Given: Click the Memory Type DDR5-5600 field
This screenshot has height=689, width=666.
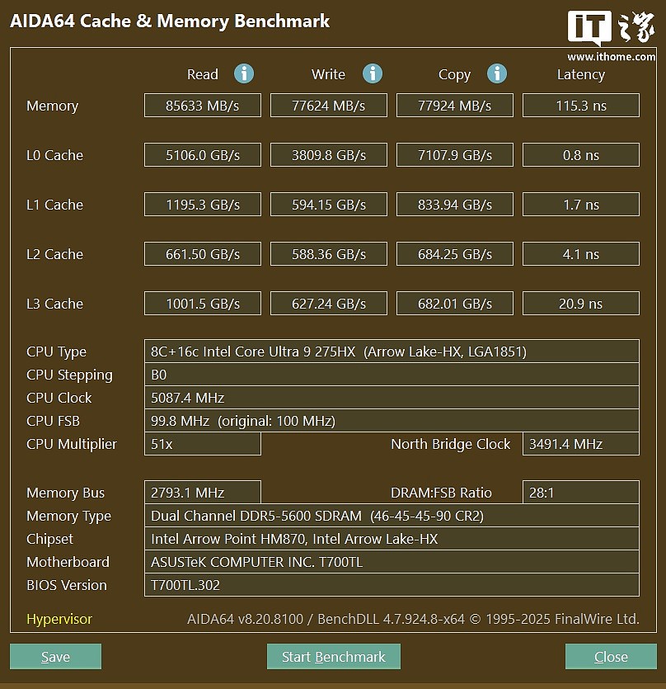Looking at the screenshot, I should pos(392,516).
